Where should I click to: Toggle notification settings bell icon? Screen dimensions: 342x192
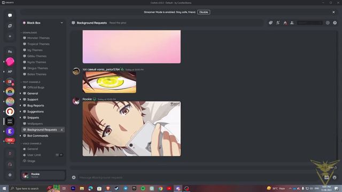(x=278, y=23)
